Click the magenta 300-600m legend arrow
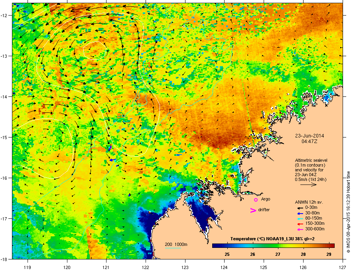Screen dimensions: 351x271 [x=300, y=229]
